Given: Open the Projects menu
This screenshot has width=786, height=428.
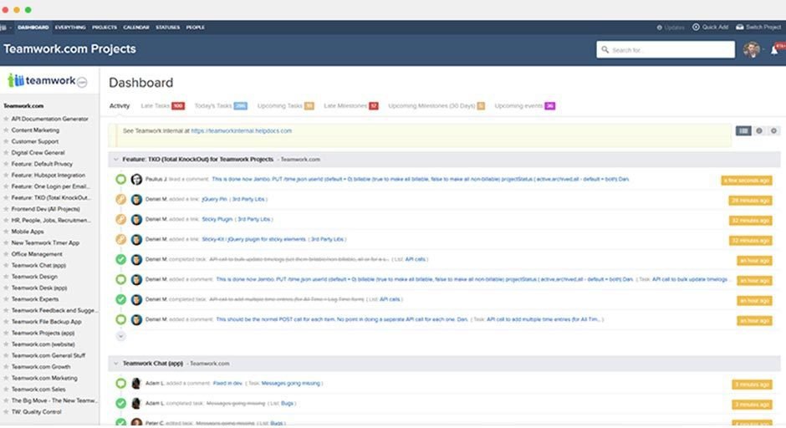Looking at the screenshot, I should pyautogui.click(x=105, y=28).
